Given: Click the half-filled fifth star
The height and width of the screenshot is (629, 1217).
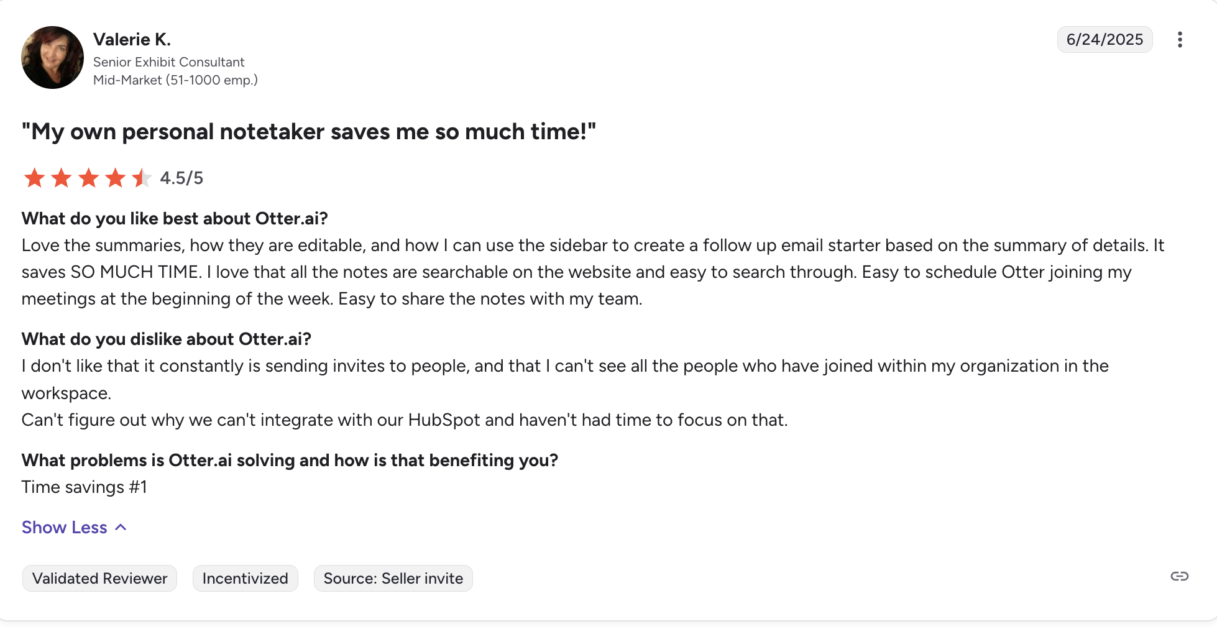Looking at the screenshot, I should [x=142, y=178].
